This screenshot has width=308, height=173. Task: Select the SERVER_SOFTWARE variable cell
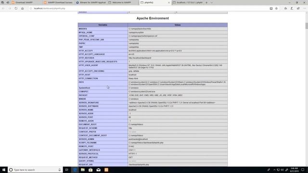pos(103,106)
